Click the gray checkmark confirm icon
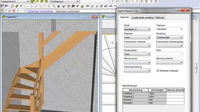 pos(17,11)
